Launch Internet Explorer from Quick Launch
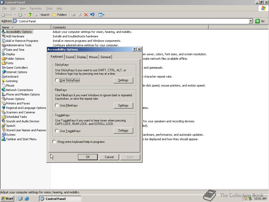The width and height of the screenshot is (269, 202). (27, 199)
